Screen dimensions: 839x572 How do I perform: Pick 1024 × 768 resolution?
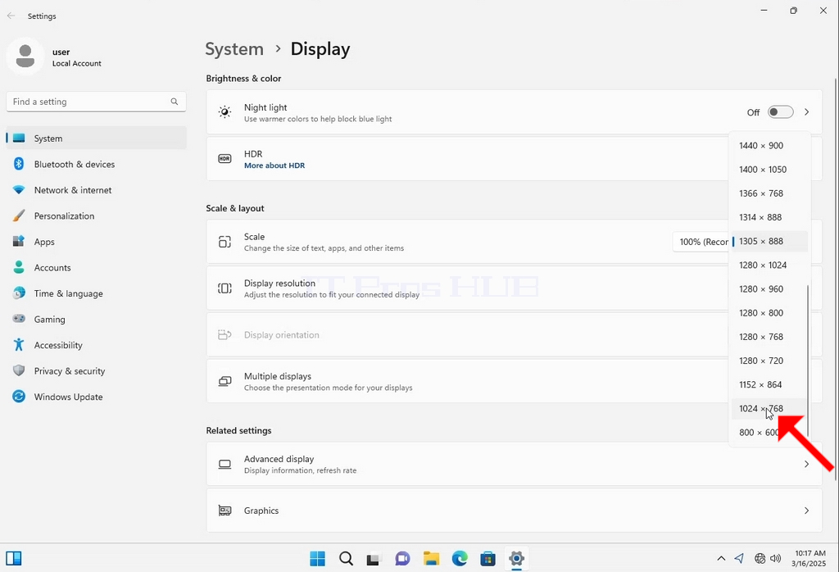pyautogui.click(x=769, y=408)
